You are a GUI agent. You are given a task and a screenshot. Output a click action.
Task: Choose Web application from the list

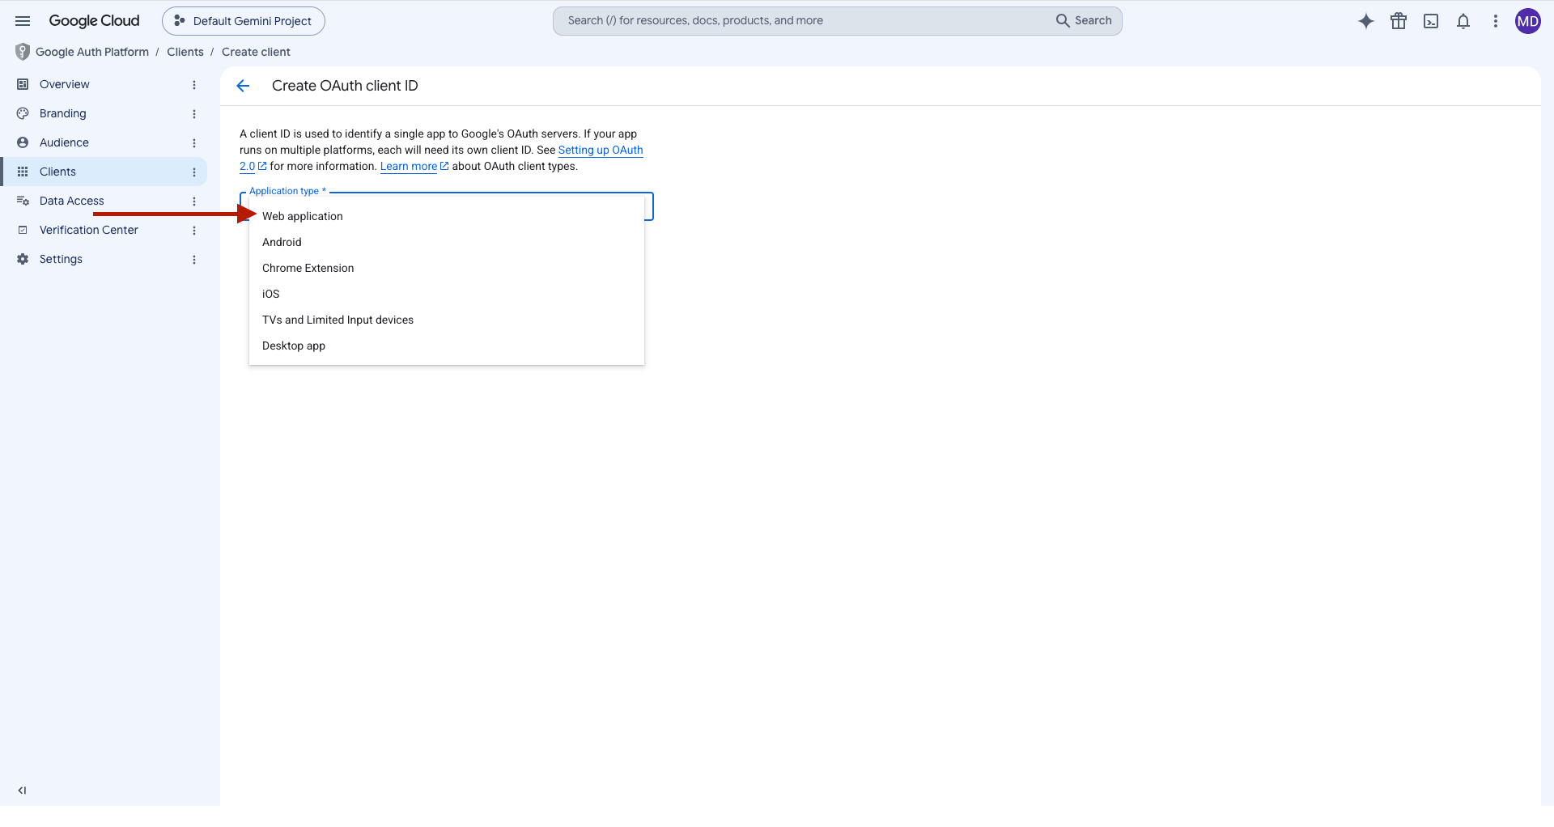click(447, 216)
